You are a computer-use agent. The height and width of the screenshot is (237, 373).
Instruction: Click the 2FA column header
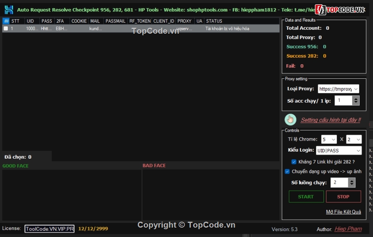pos(62,21)
